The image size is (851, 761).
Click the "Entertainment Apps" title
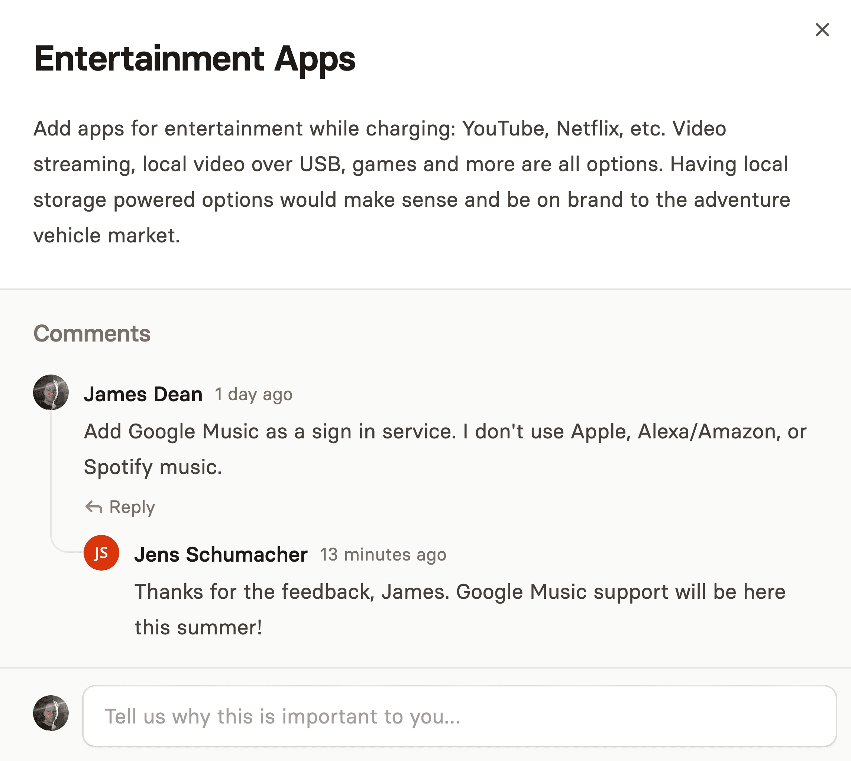point(195,59)
